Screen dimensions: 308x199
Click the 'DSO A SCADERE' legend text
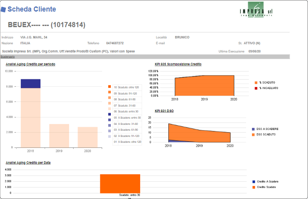point(267,129)
